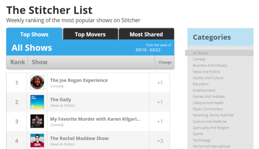259x149 pixels.
Task: Select the News And Politics category
Action: point(207,72)
